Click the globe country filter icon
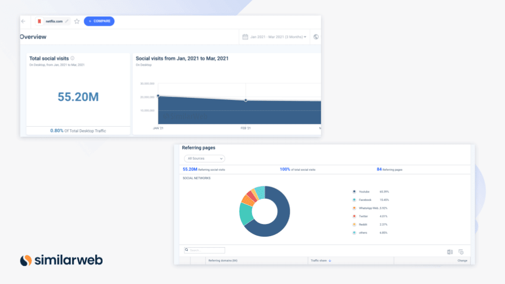This screenshot has width=505, height=284. point(316,37)
